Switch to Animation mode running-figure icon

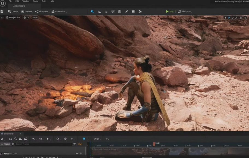(x=126, y=11)
